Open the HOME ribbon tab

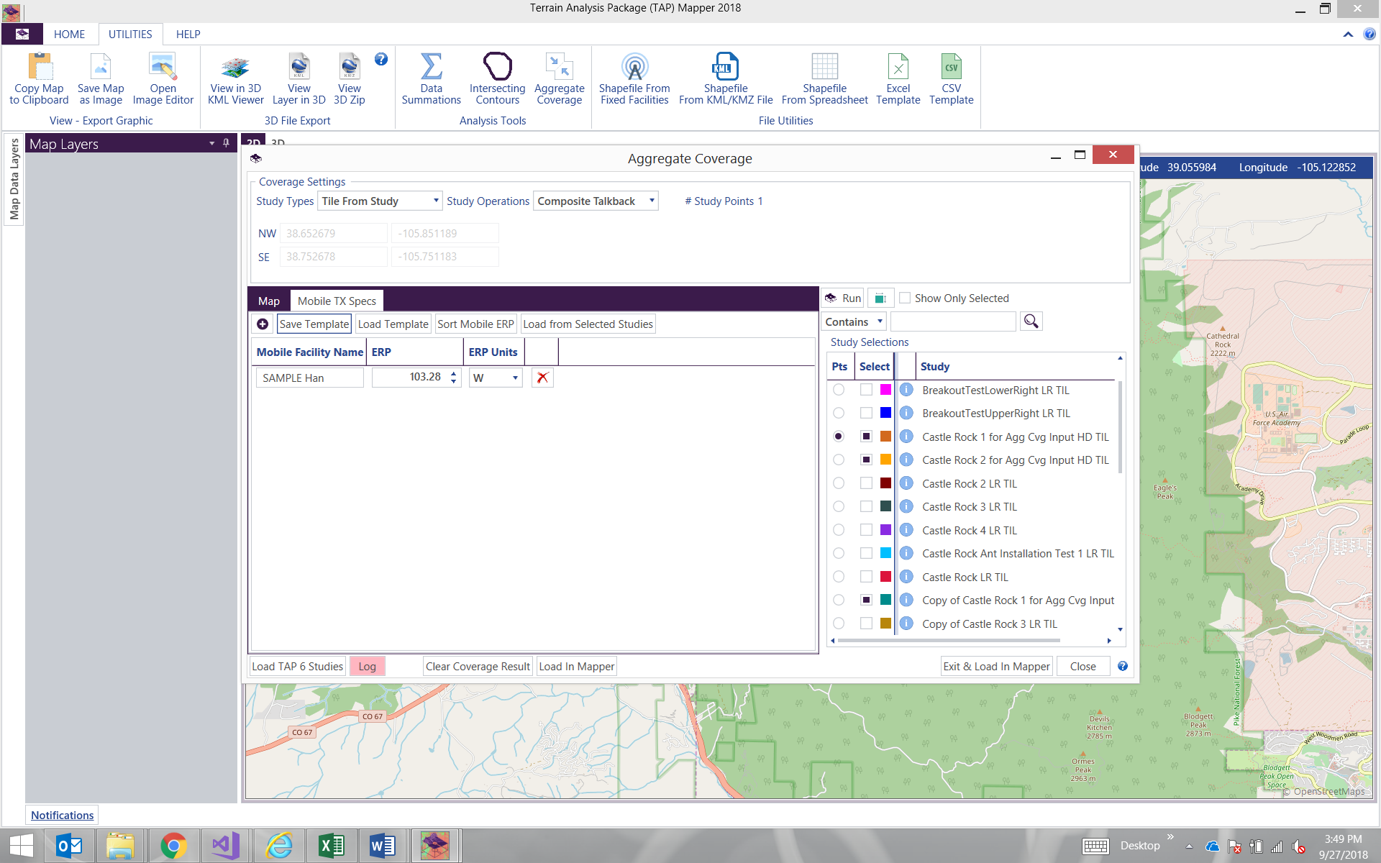pos(69,34)
